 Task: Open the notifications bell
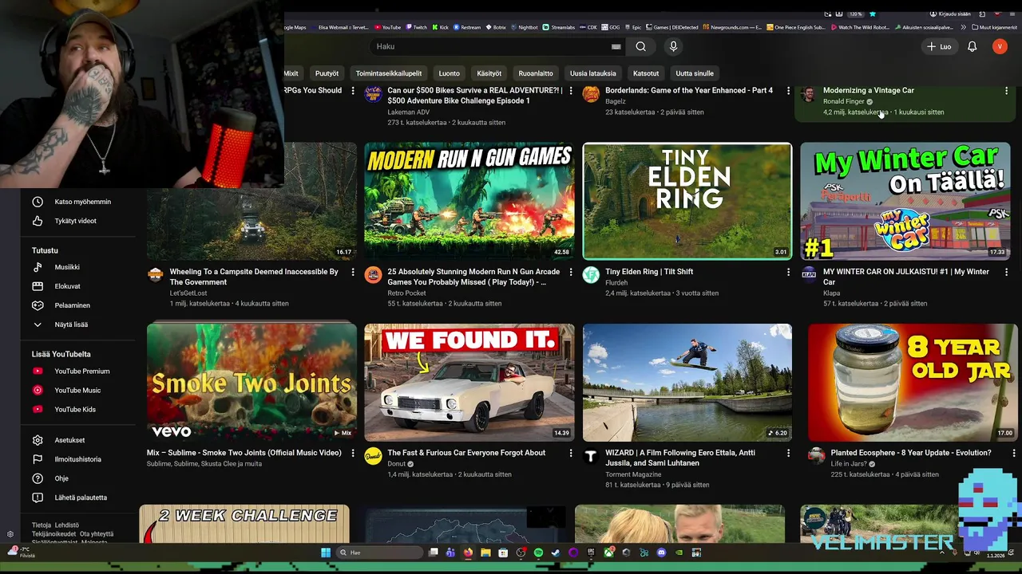coord(972,46)
